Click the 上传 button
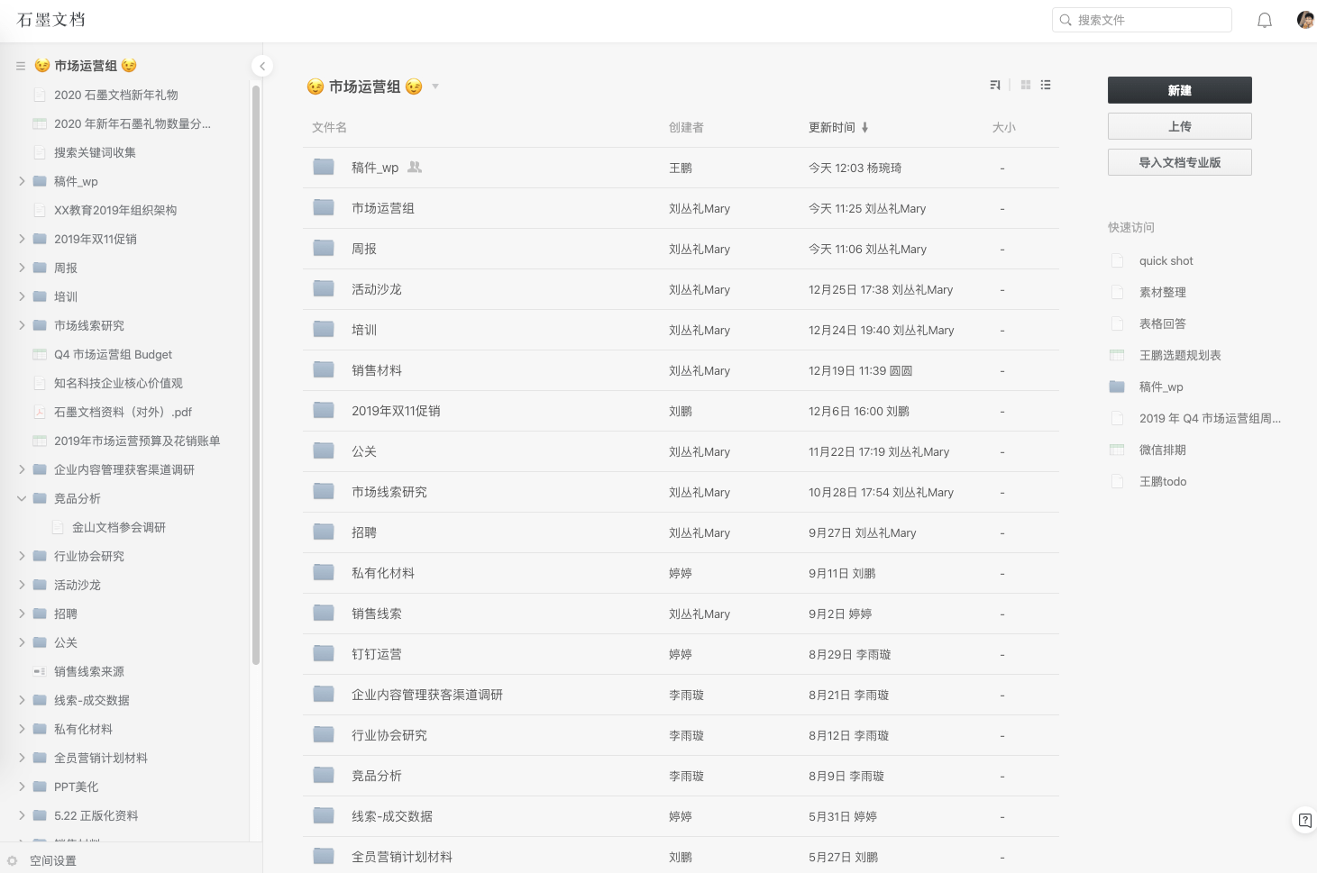Image resolution: width=1317 pixels, height=873 pixels. [x=1179, y=126]
